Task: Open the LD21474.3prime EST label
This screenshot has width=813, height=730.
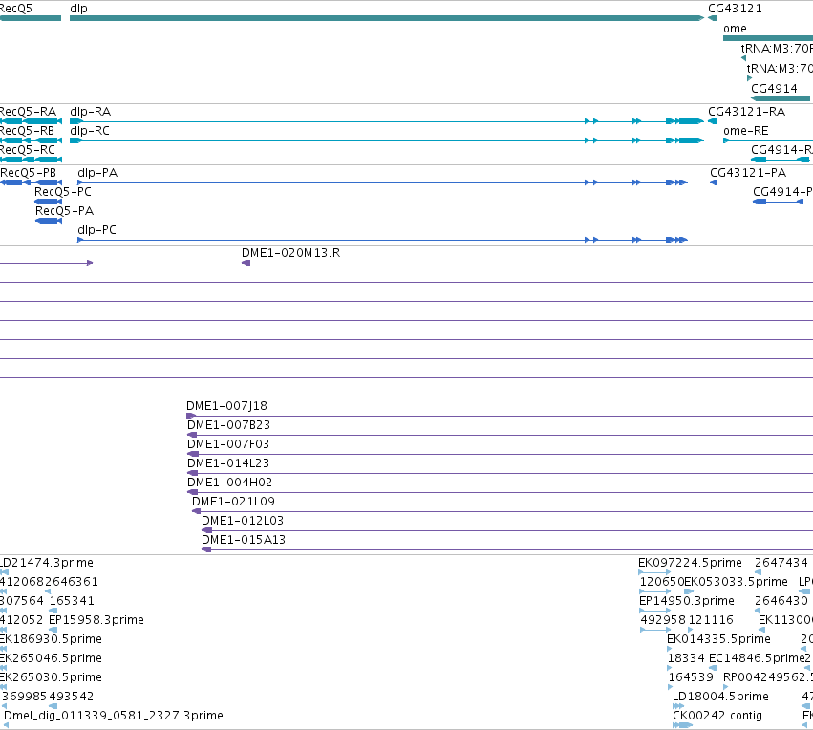Action: [47, 563]
